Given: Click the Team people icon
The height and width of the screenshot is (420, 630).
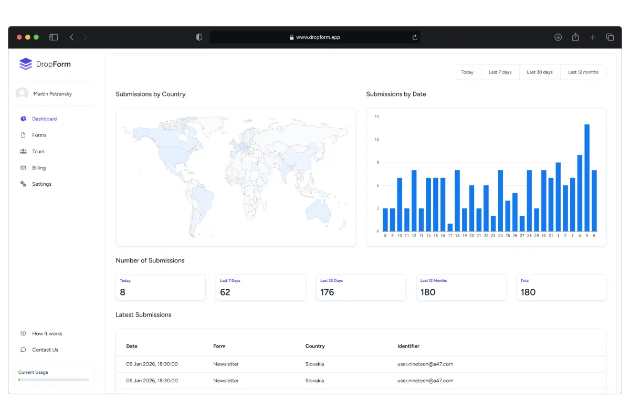Looking at the screenshot, I should pyautogui.click(x=23, y=151).
